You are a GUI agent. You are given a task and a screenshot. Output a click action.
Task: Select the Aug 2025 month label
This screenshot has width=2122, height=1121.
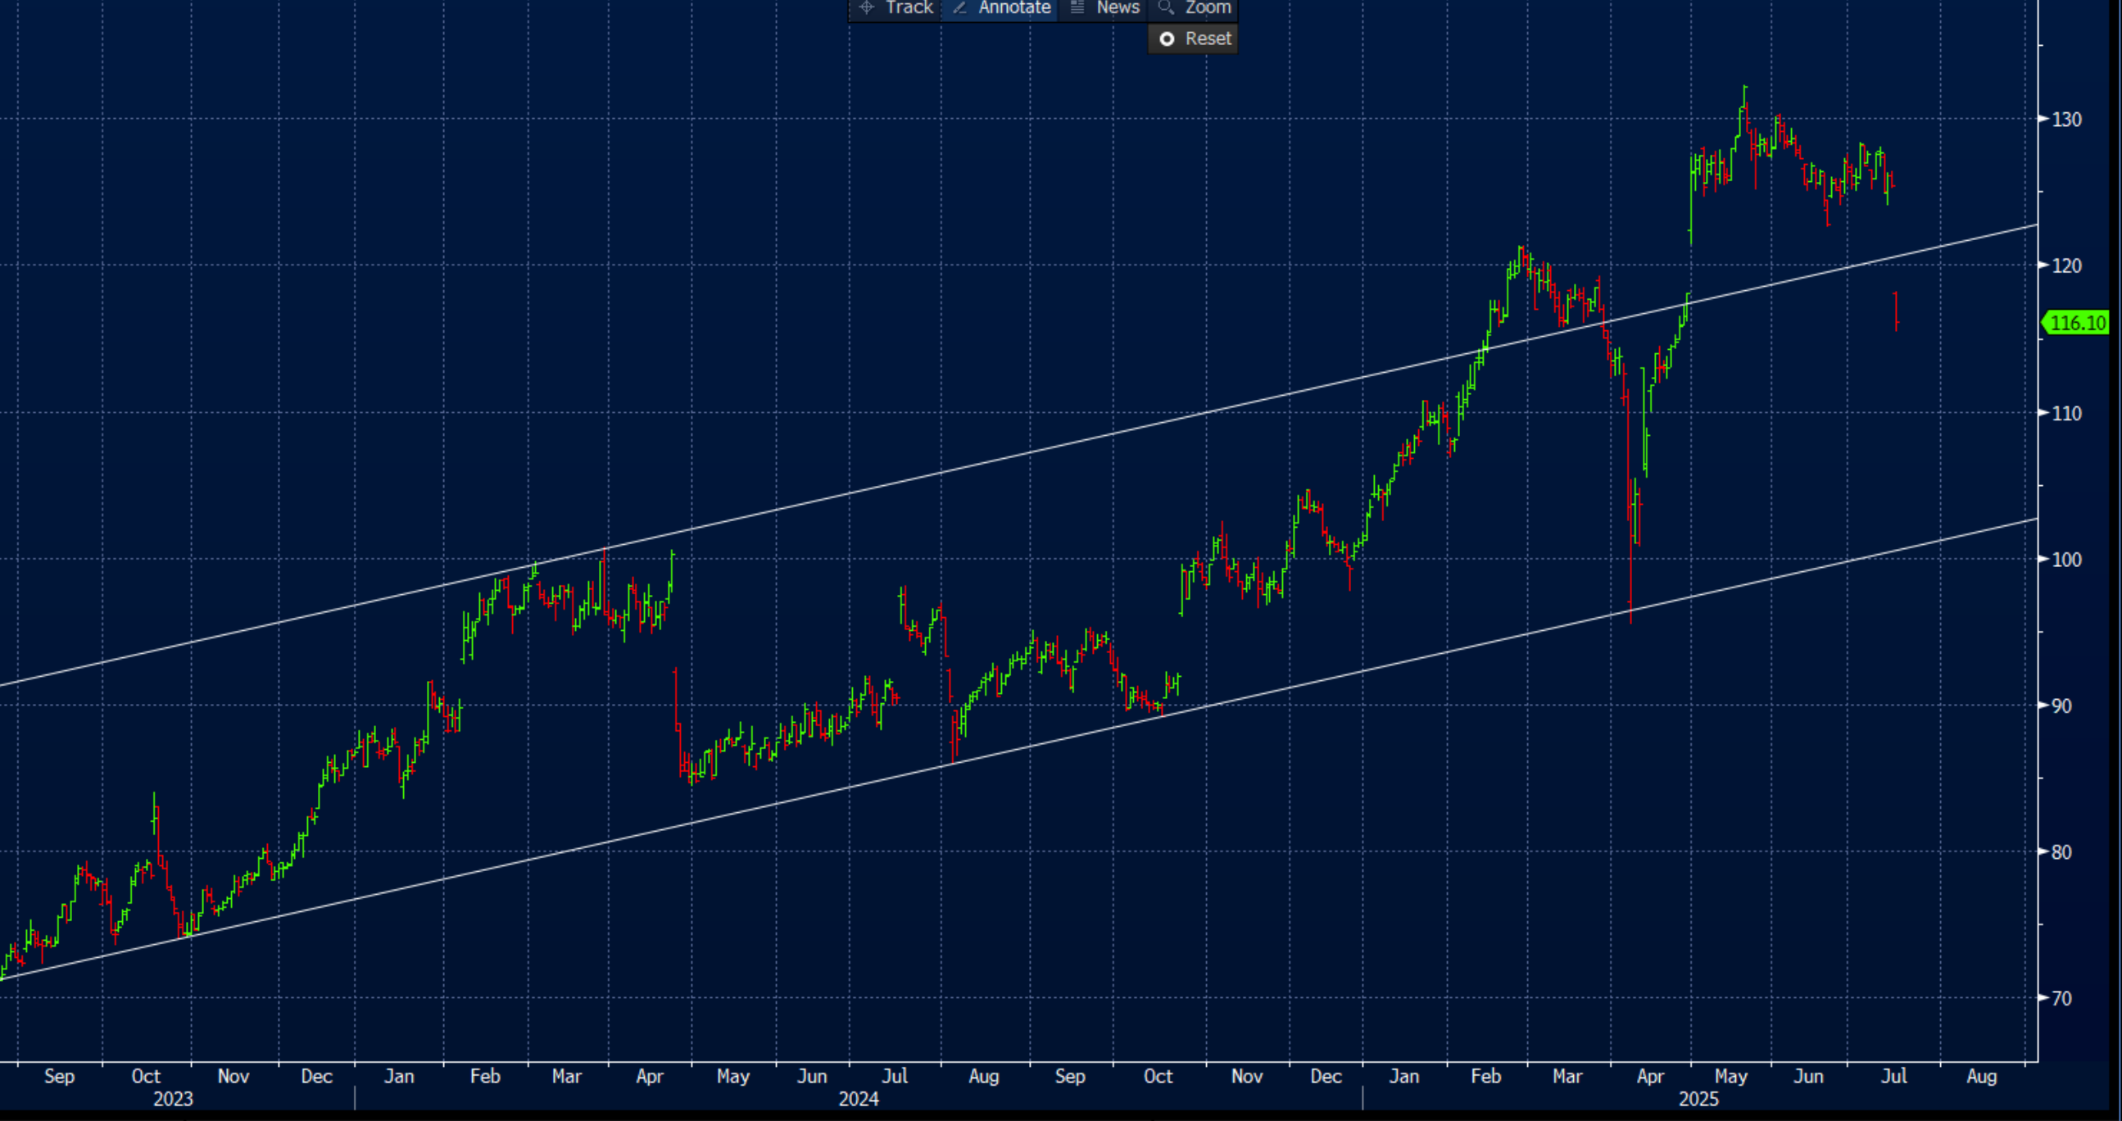coord(1982,1076)
